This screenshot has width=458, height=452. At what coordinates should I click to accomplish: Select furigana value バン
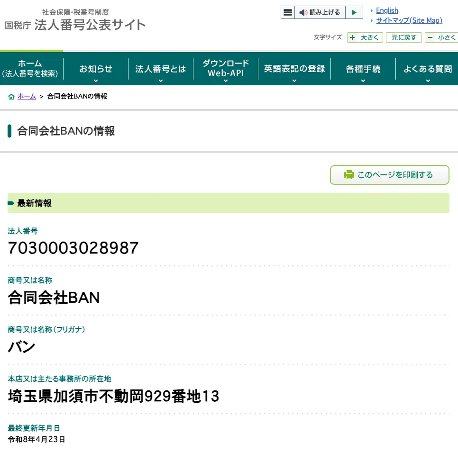pyautogui.click(x=22, y=347)
